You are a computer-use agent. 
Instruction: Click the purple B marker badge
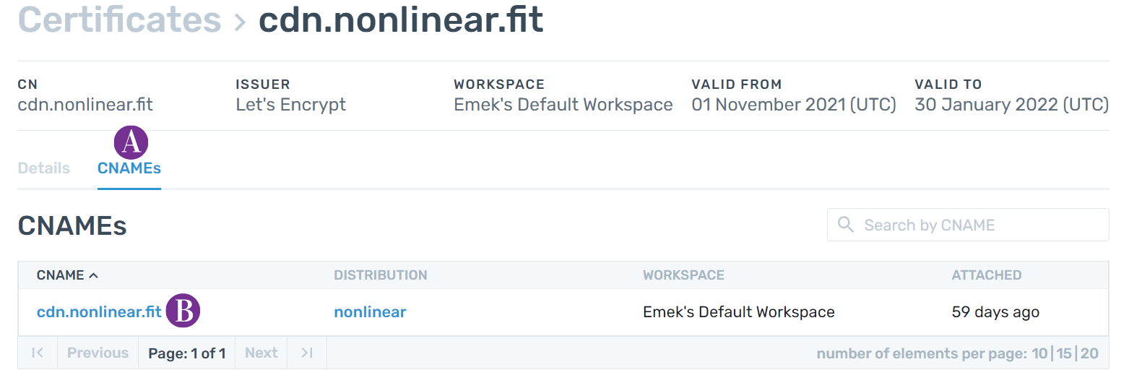point(183,311)
